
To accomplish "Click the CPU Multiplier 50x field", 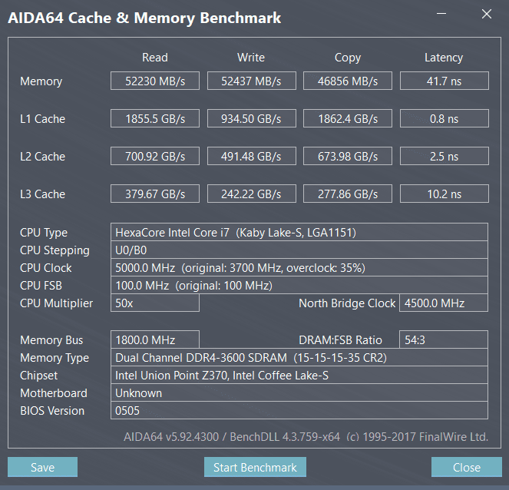I will (x=155, y=303).
